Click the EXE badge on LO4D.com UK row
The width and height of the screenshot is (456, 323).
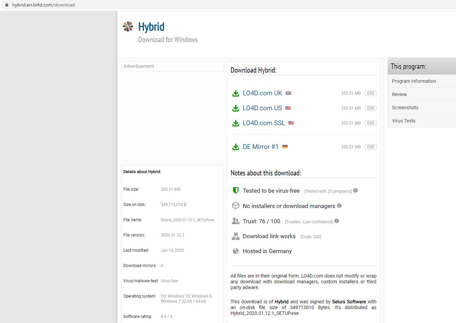point(370,93)
